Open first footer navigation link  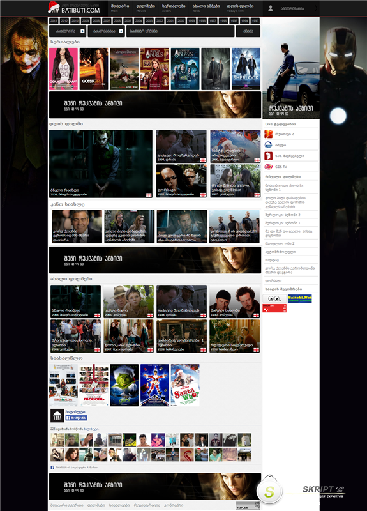point(67,505)
